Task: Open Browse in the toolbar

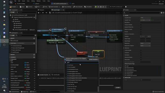Action: pyautogui.click(x=29, y=7)
